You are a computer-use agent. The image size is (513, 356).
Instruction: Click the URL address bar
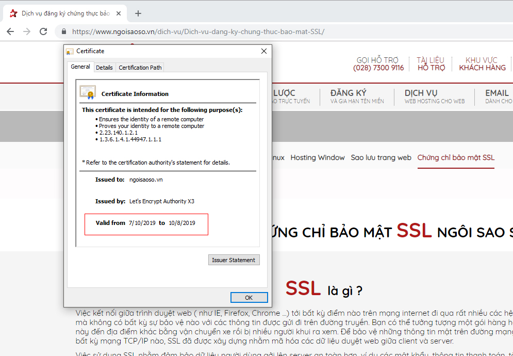(258, 31)
